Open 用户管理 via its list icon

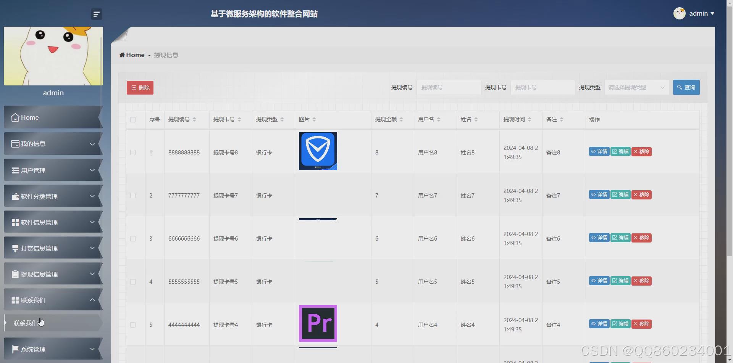[x=15, y=170]
